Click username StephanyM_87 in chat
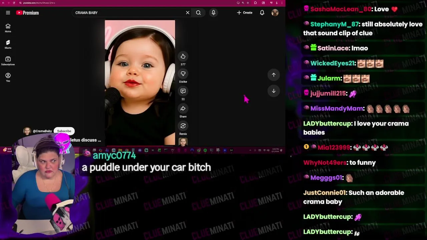Image resolution: width=427 pixels, height=240 pixels. [x=335, y=24]
